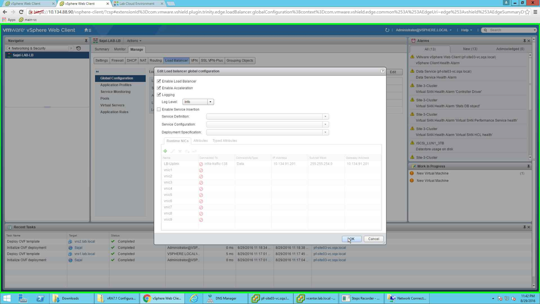Open the Administrator@VSPHERE.LOCAL user menu
Image resolution: width=540 pixels, height=304 pixels.
pyautogui.click(x=424, y=30)
